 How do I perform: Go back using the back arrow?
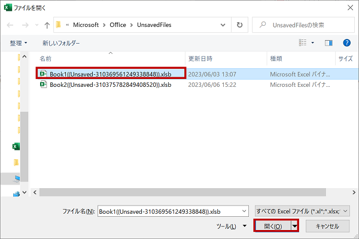click(10, 25)
